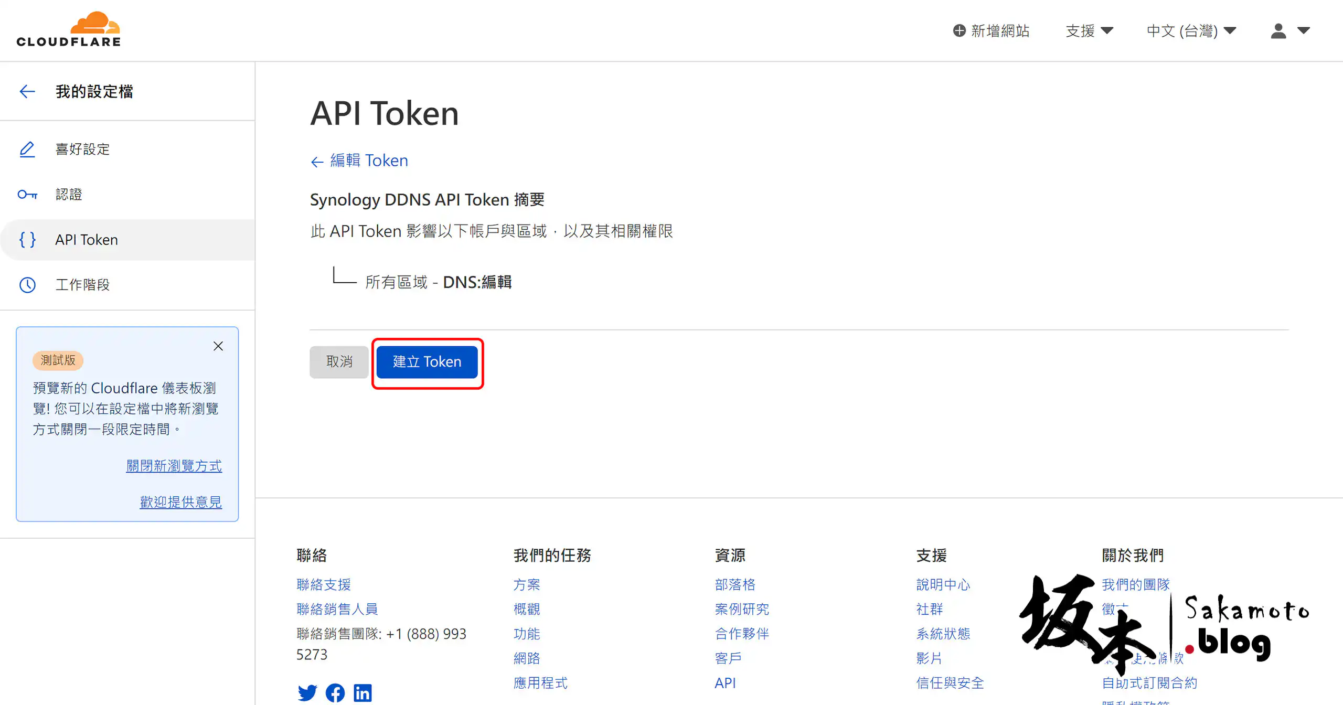Click the plus icon for 新增網站
The height and width of the screenshot is (705, 1343).
959,30
